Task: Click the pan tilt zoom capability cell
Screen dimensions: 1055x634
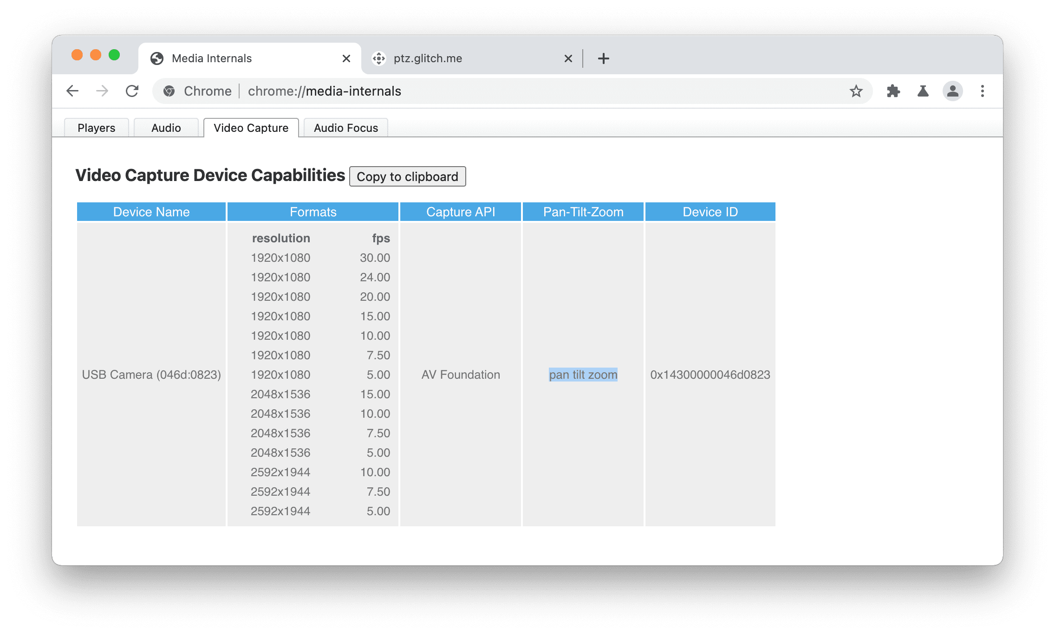Action: pyautogui.click(x=583, y=375)
